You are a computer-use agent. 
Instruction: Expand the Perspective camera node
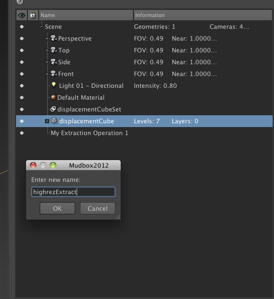click(47, 39)
